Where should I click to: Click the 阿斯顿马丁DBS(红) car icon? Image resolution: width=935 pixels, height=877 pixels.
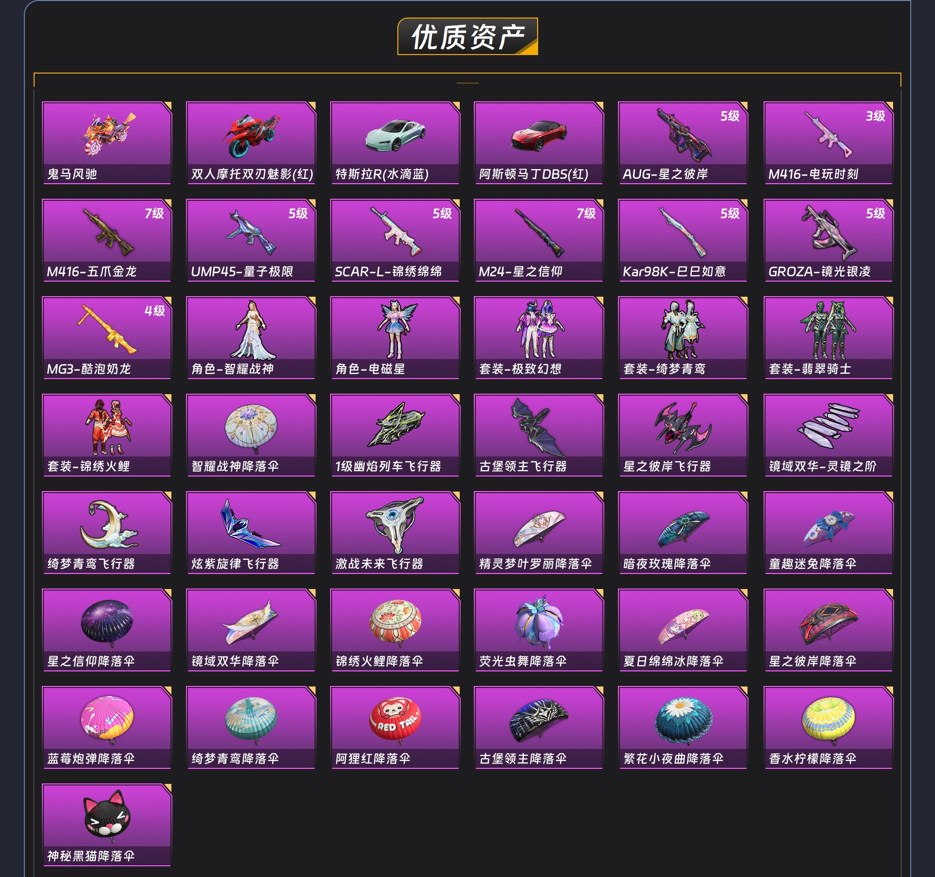coord(539,134)
